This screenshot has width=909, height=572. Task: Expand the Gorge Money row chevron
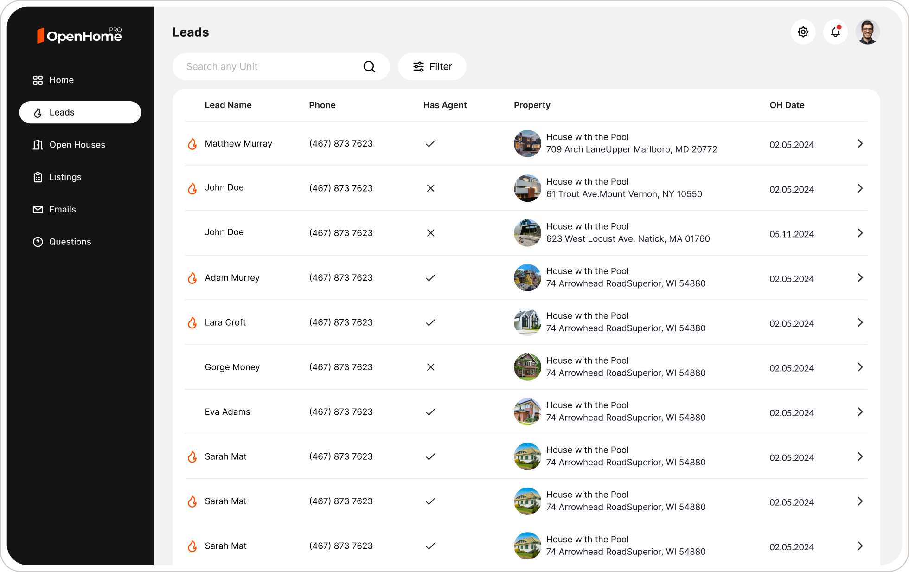(x=860, y=367)
